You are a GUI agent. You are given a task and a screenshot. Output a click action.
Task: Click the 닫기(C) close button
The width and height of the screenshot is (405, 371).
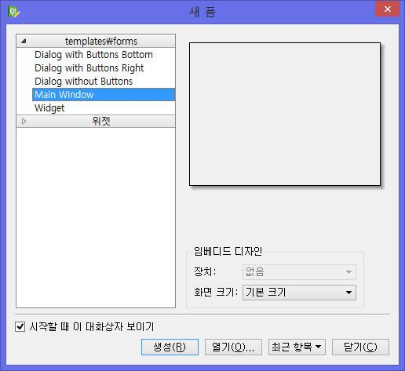pyautogui.click(x=360, y=347)
